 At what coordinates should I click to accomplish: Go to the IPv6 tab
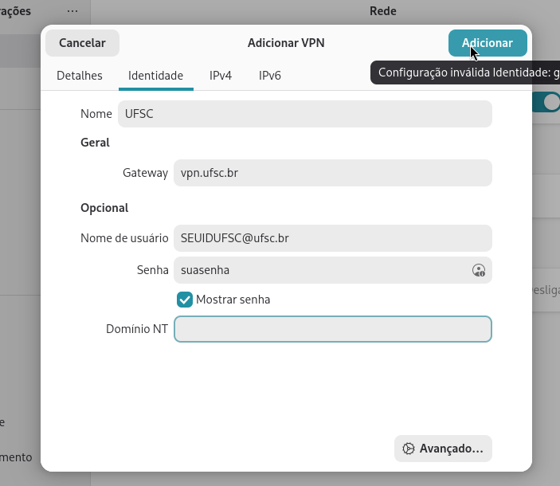tap(270, 76)
